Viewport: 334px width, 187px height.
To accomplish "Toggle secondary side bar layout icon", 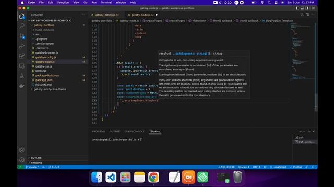I will [x=307, y=8].
